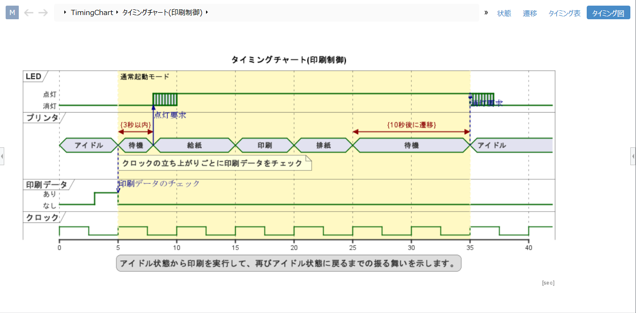
Task: Select the 印刷 printer state segment
Action: click(x=265, y=145)
